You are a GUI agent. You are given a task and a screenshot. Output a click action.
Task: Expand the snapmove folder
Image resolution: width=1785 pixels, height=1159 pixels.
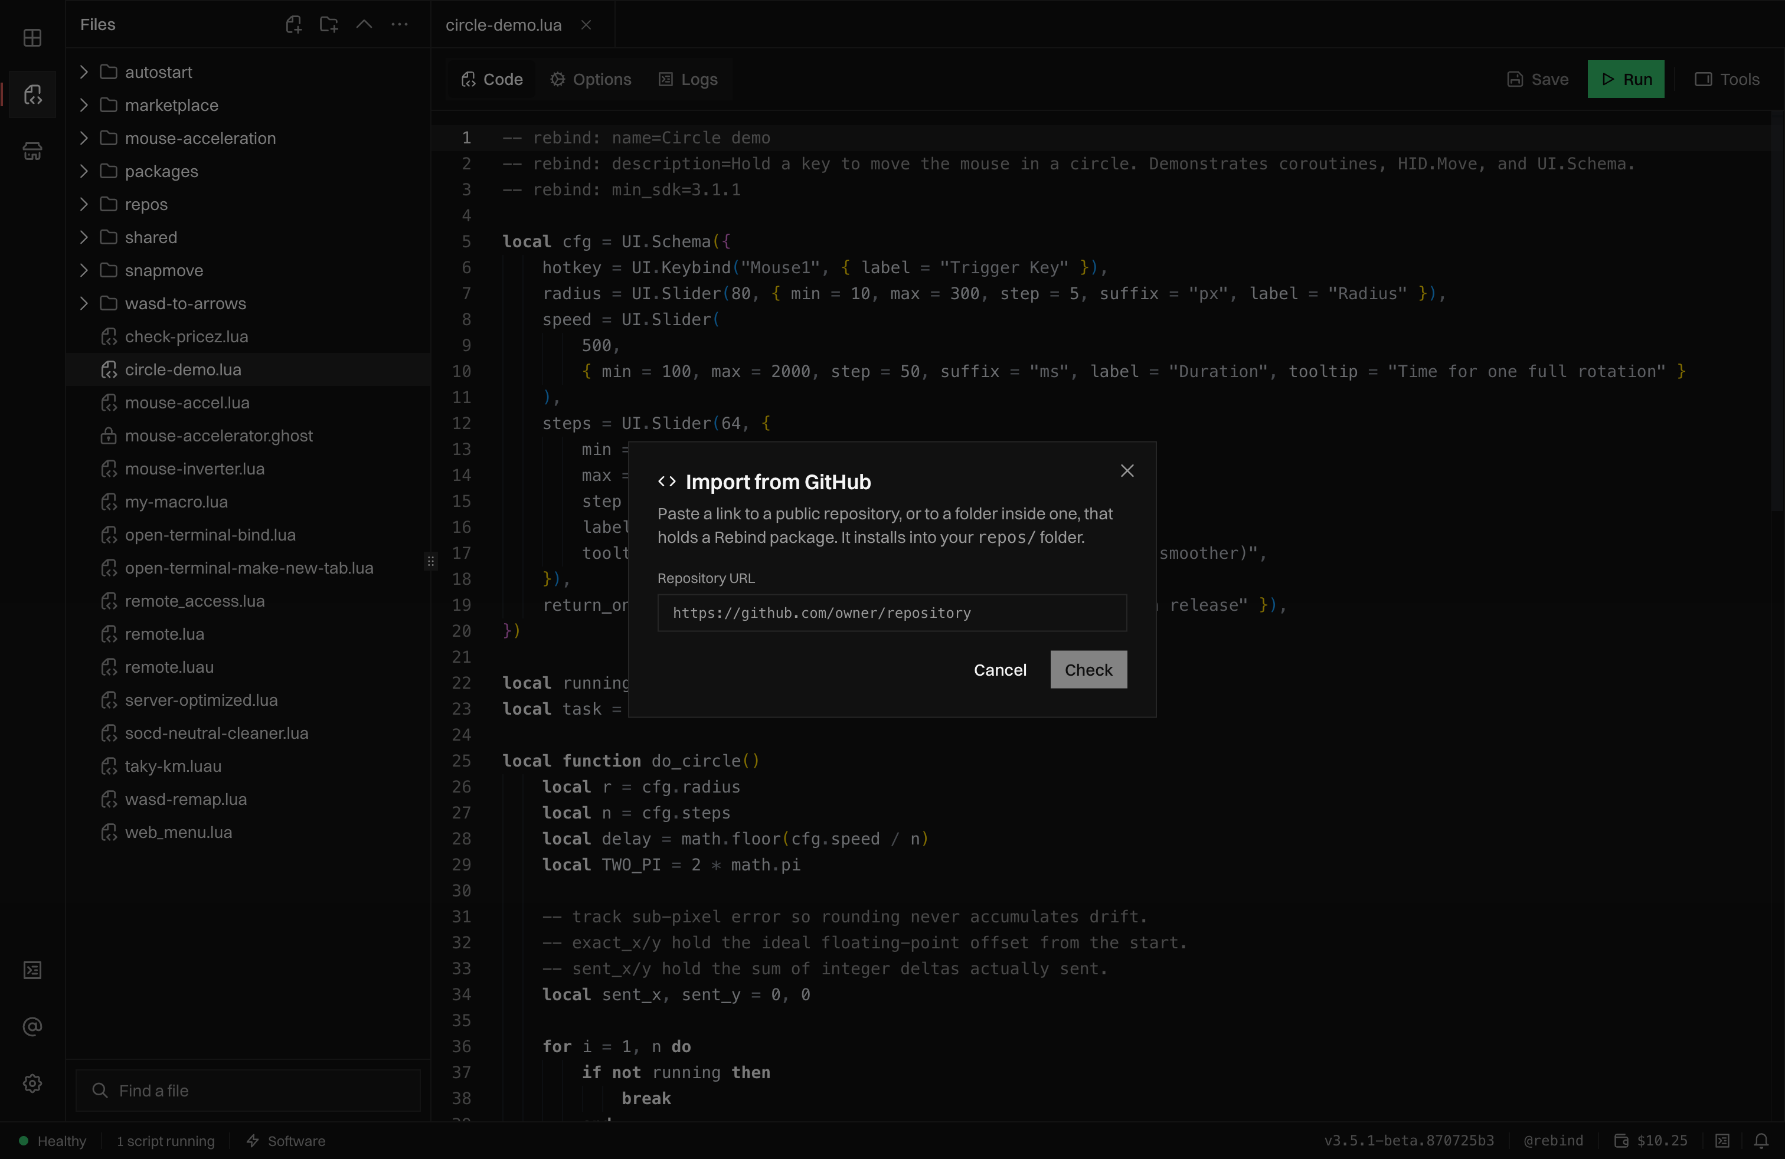tap(249, 270)
